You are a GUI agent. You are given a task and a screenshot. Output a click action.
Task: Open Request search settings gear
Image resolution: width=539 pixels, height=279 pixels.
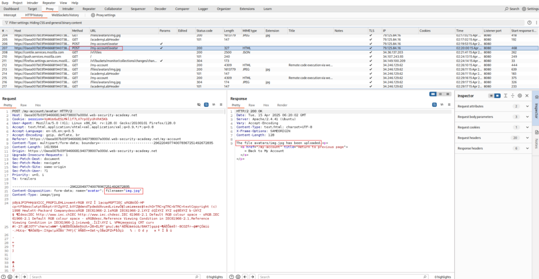(x=10, y=276)
